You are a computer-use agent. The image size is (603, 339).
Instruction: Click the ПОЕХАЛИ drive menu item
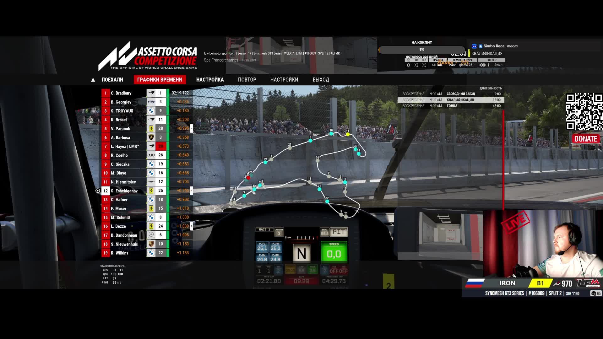[112, 80]
